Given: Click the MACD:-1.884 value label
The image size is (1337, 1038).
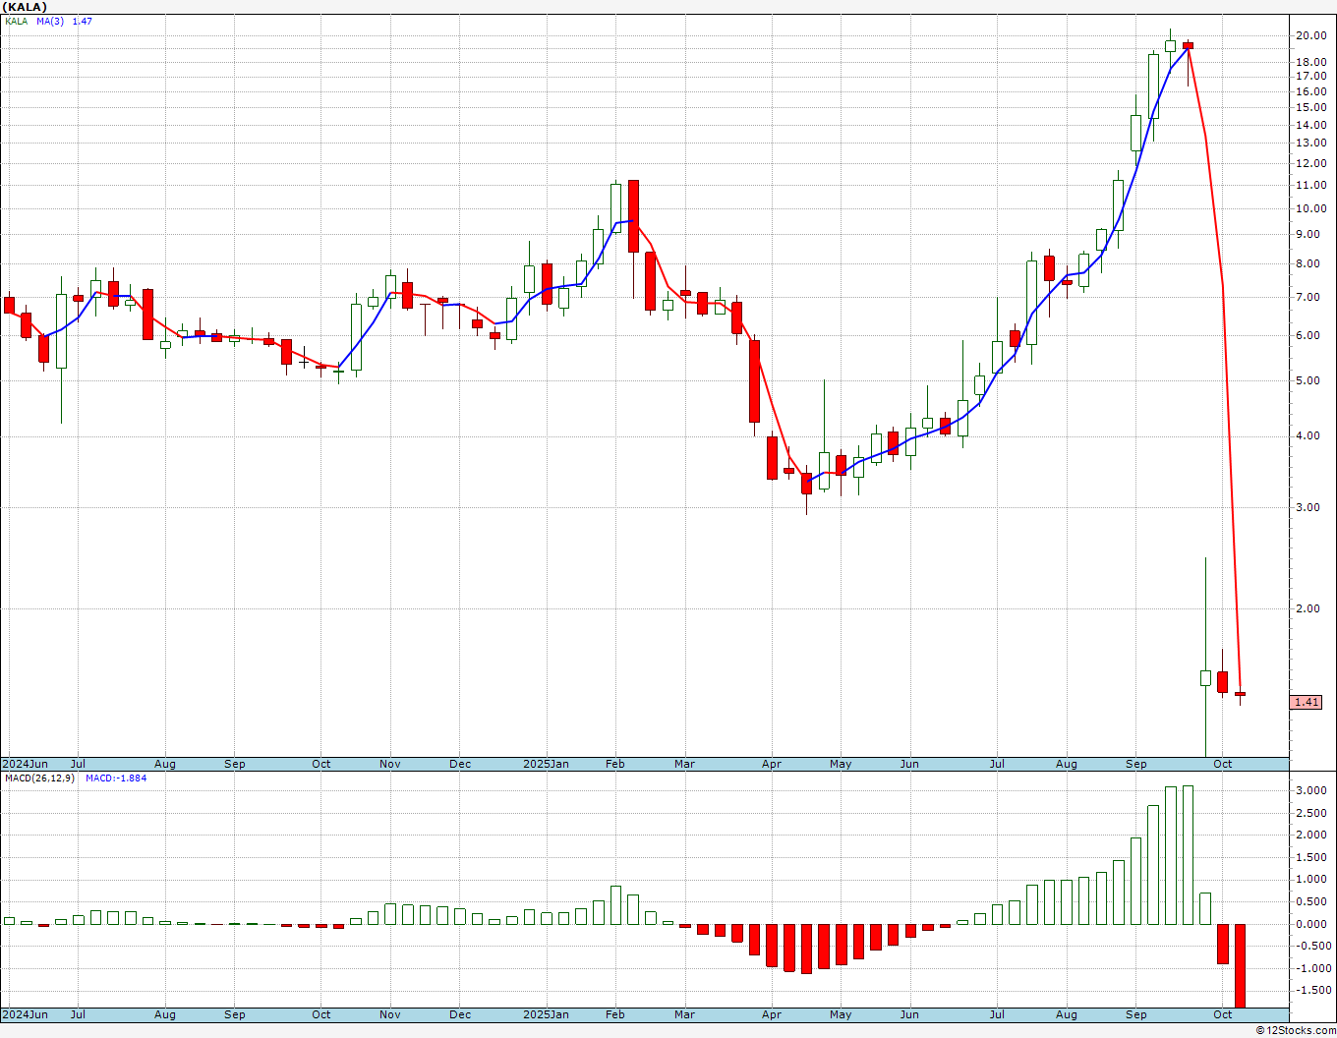Looking at the screenshot, I should point(116,778).
